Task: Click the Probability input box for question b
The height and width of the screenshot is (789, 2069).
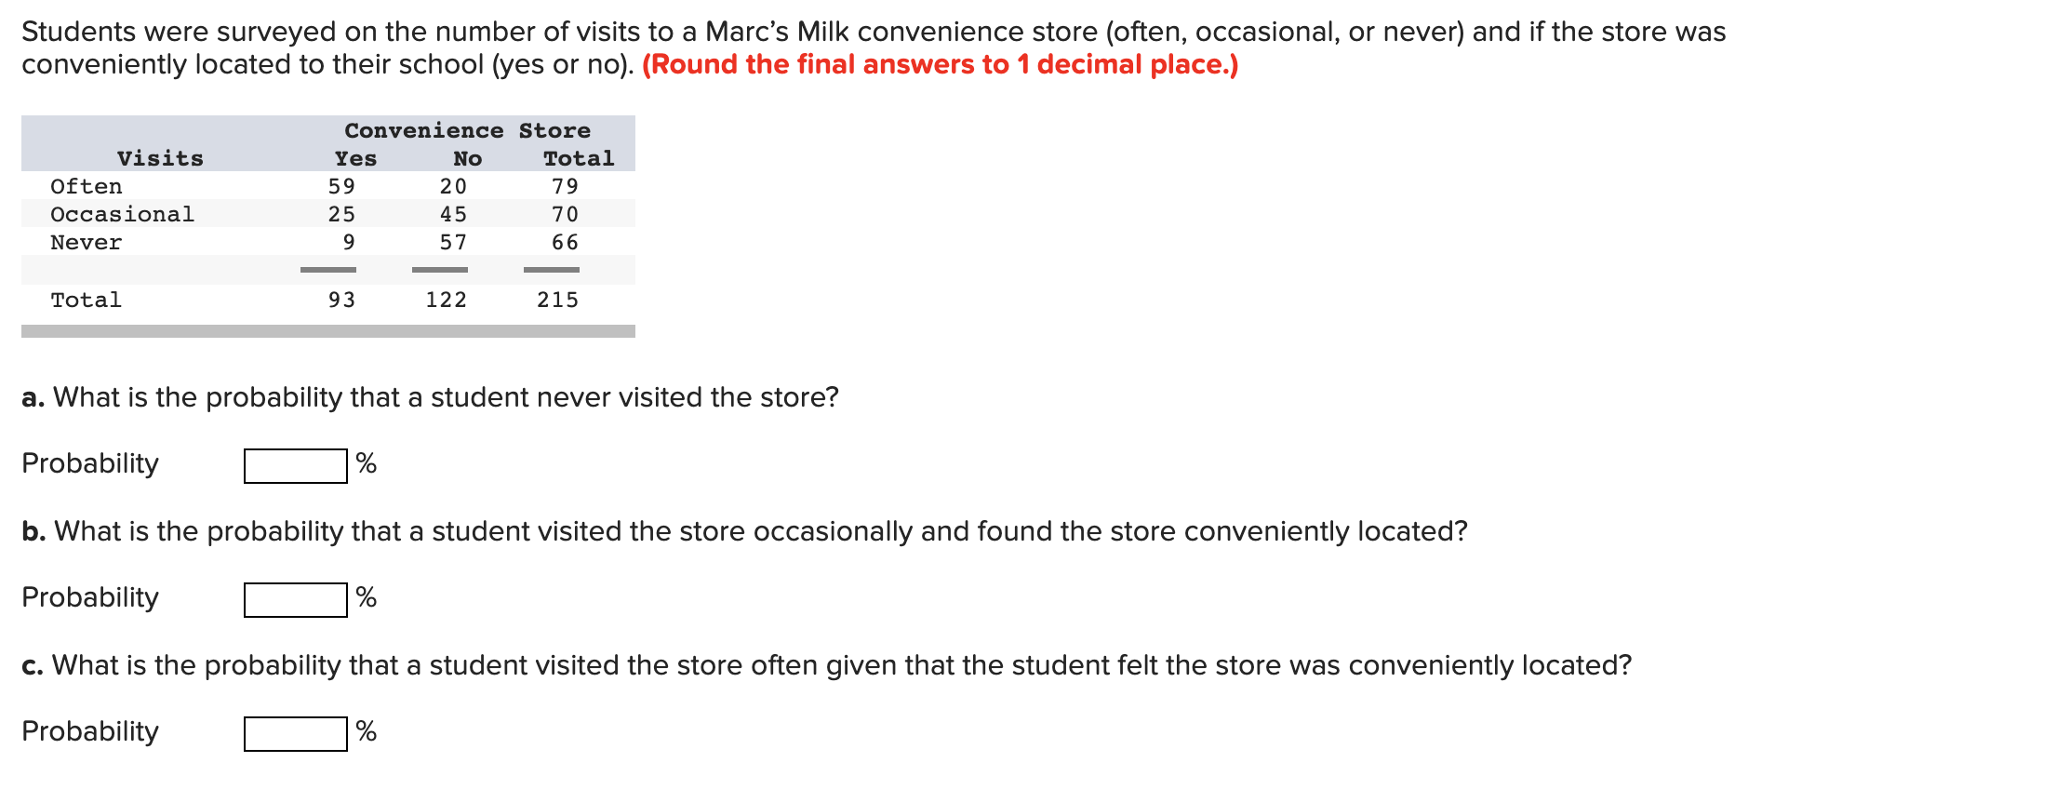Action: point(294,598)
